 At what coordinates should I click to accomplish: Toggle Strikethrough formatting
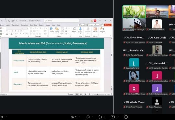(18, 31)
